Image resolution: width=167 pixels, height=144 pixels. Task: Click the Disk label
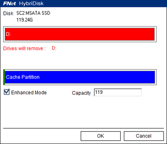coord(8,13)
